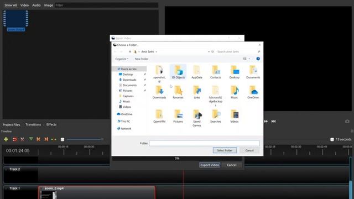Viewport: 354px width, 199px height.
Task: Open the Contacts folder
Action: [215, 72]
